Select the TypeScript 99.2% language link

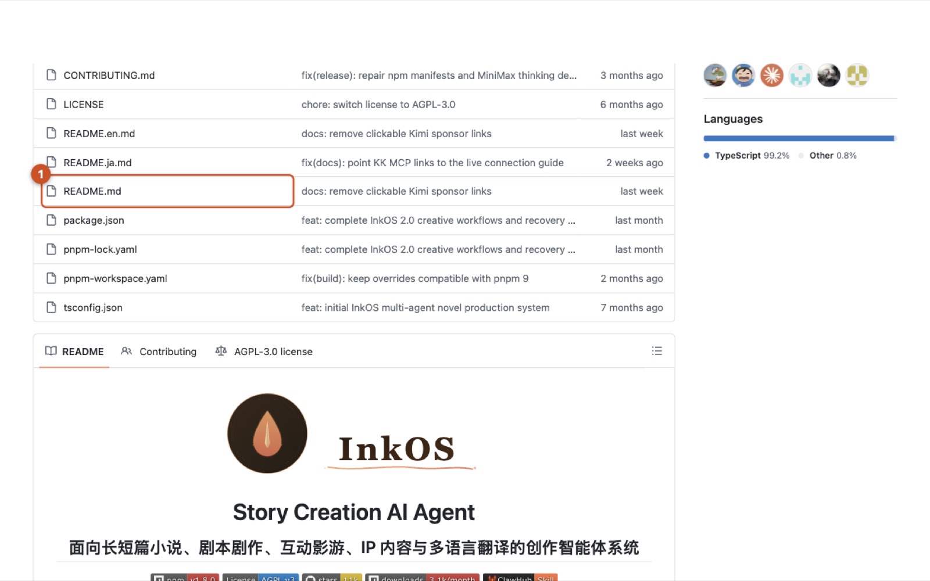click(746, 156)
